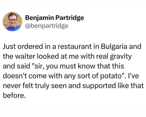Viewport: 146px width, 117px height.
Task: Click the glasses on the avatar face
Action: [x=13, y=20]
